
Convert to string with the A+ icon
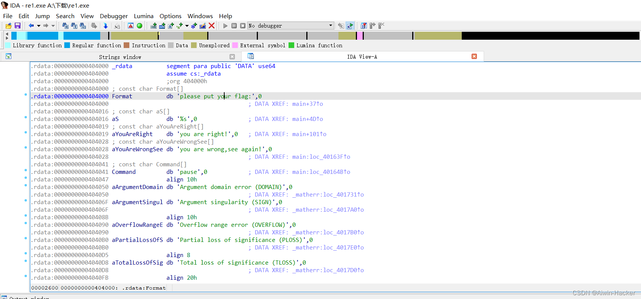(171, 26)
